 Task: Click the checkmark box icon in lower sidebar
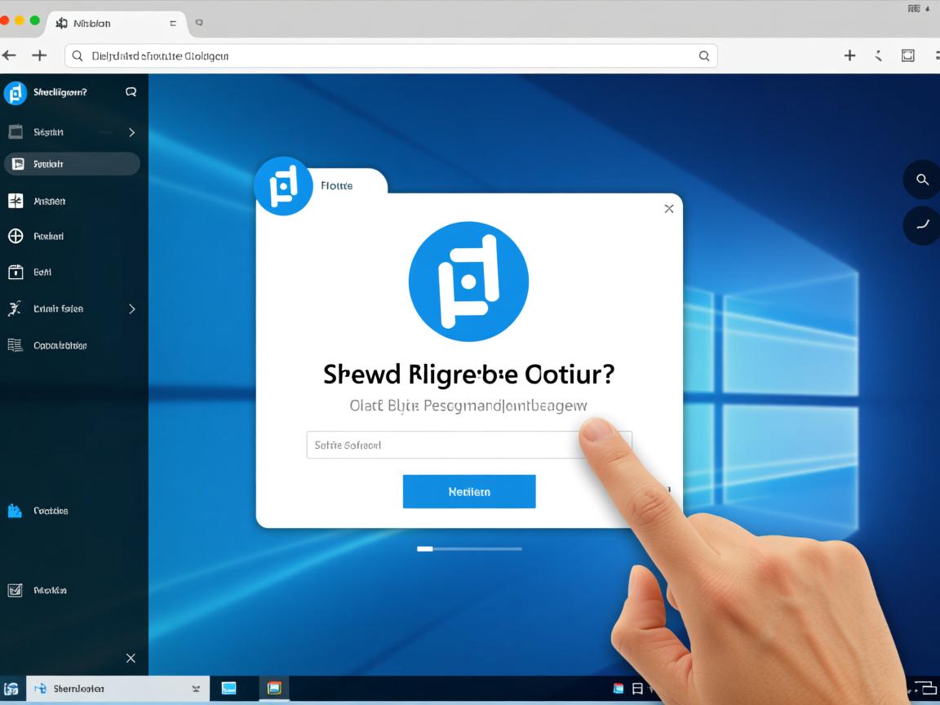15,590
